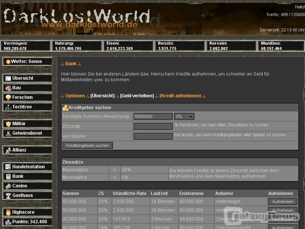This screenshot has height=229, width=305.
Task: Click the Geheimdienst agent icon
Action: [x=8, y=133]
